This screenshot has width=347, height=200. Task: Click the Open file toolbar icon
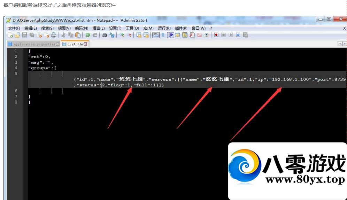tap(17, 35)
